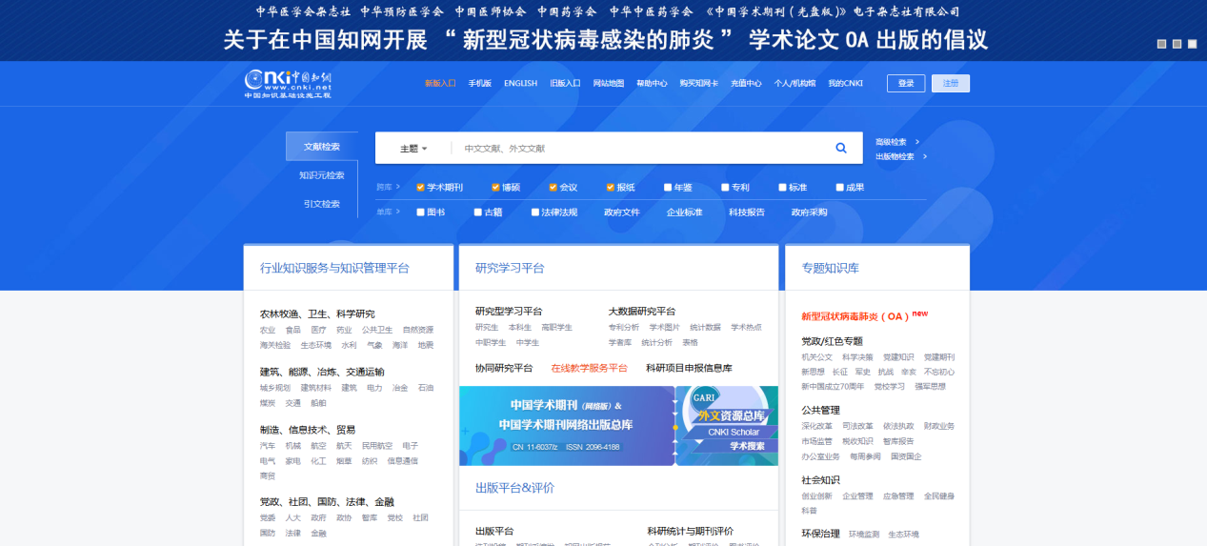Open the 中国学术期刊(网络版) banner image
The height and width of the screenshot is (546, 1207).
pos(567,426)
